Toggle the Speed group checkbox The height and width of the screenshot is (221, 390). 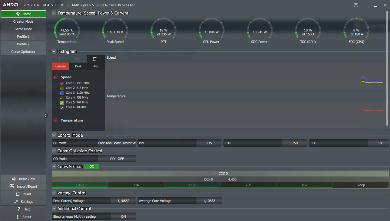pyautogui.click(x=56, y=77)
